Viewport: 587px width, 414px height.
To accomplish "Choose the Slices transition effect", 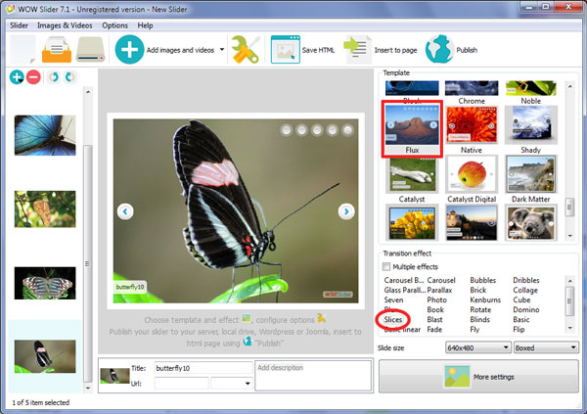I will pyautogui.click(x=393, y=320).
